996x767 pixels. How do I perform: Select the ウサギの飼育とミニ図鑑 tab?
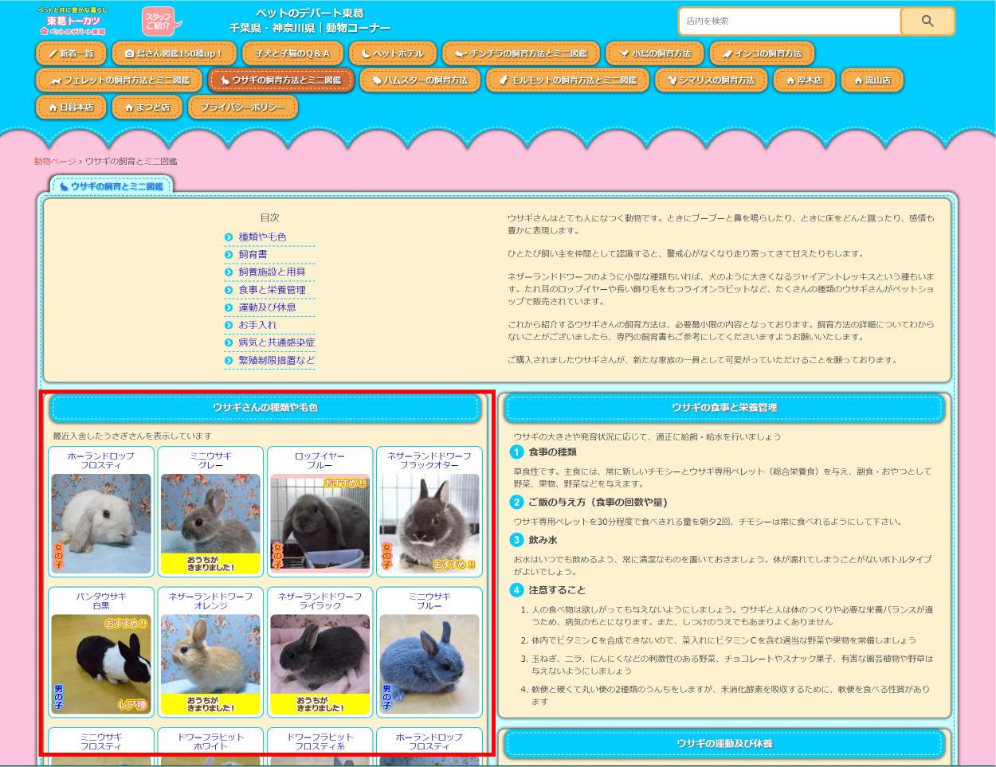(x=112, y=186)
